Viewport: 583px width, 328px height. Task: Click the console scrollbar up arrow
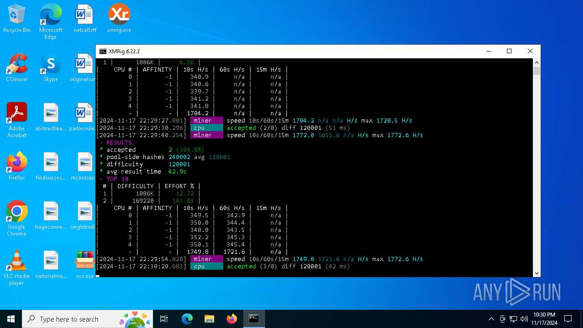tap(537, 62)
